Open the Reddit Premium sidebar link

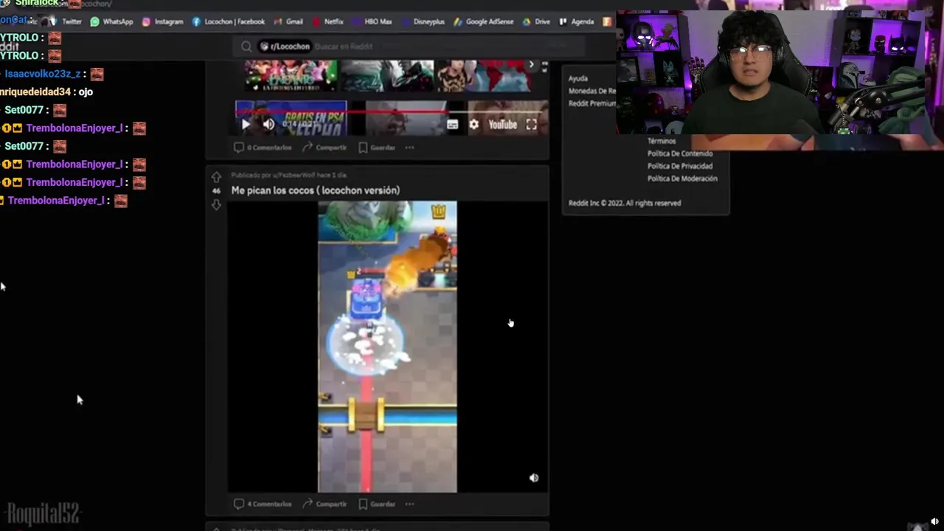(x=592, y=103)
